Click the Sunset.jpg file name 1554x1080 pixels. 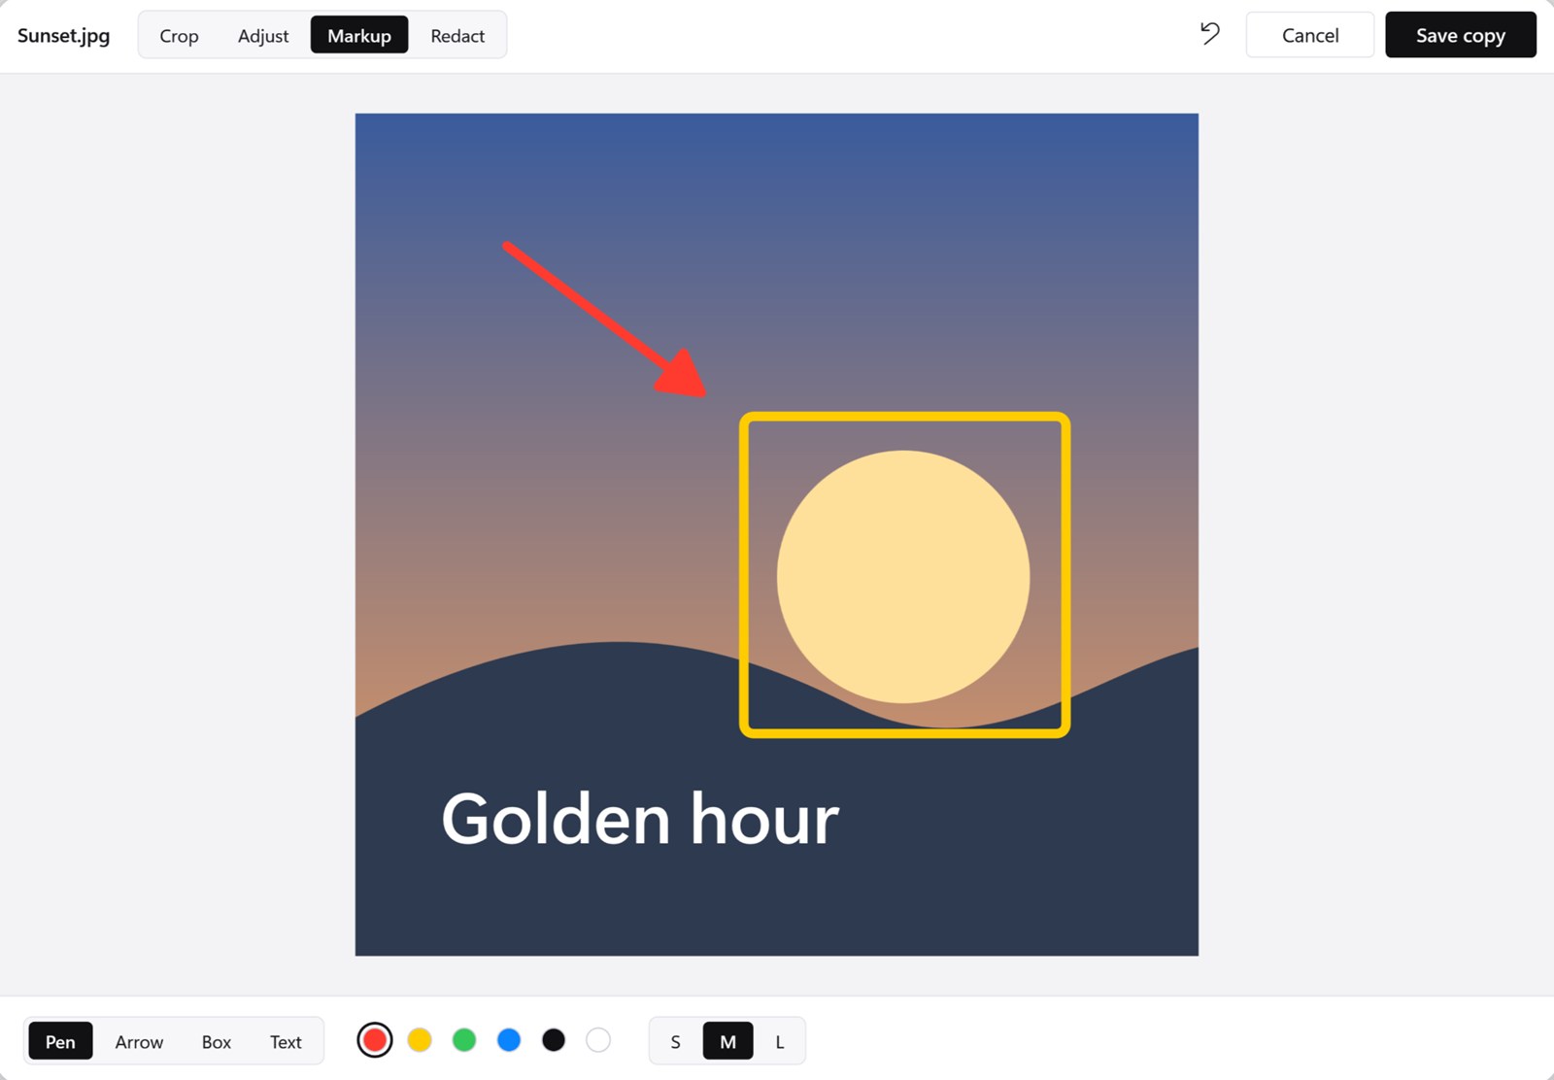pos(64,35)
